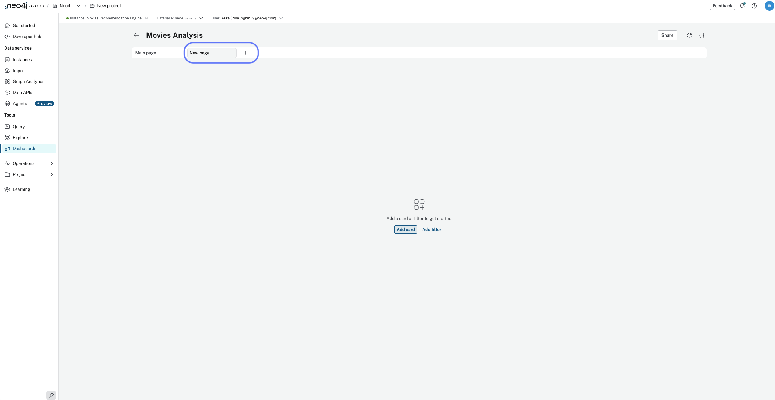Open Data APIs

coord(22,92)
